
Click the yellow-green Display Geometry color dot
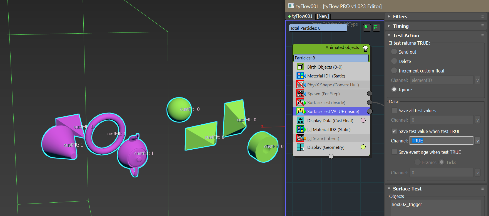tap(363, 147)
